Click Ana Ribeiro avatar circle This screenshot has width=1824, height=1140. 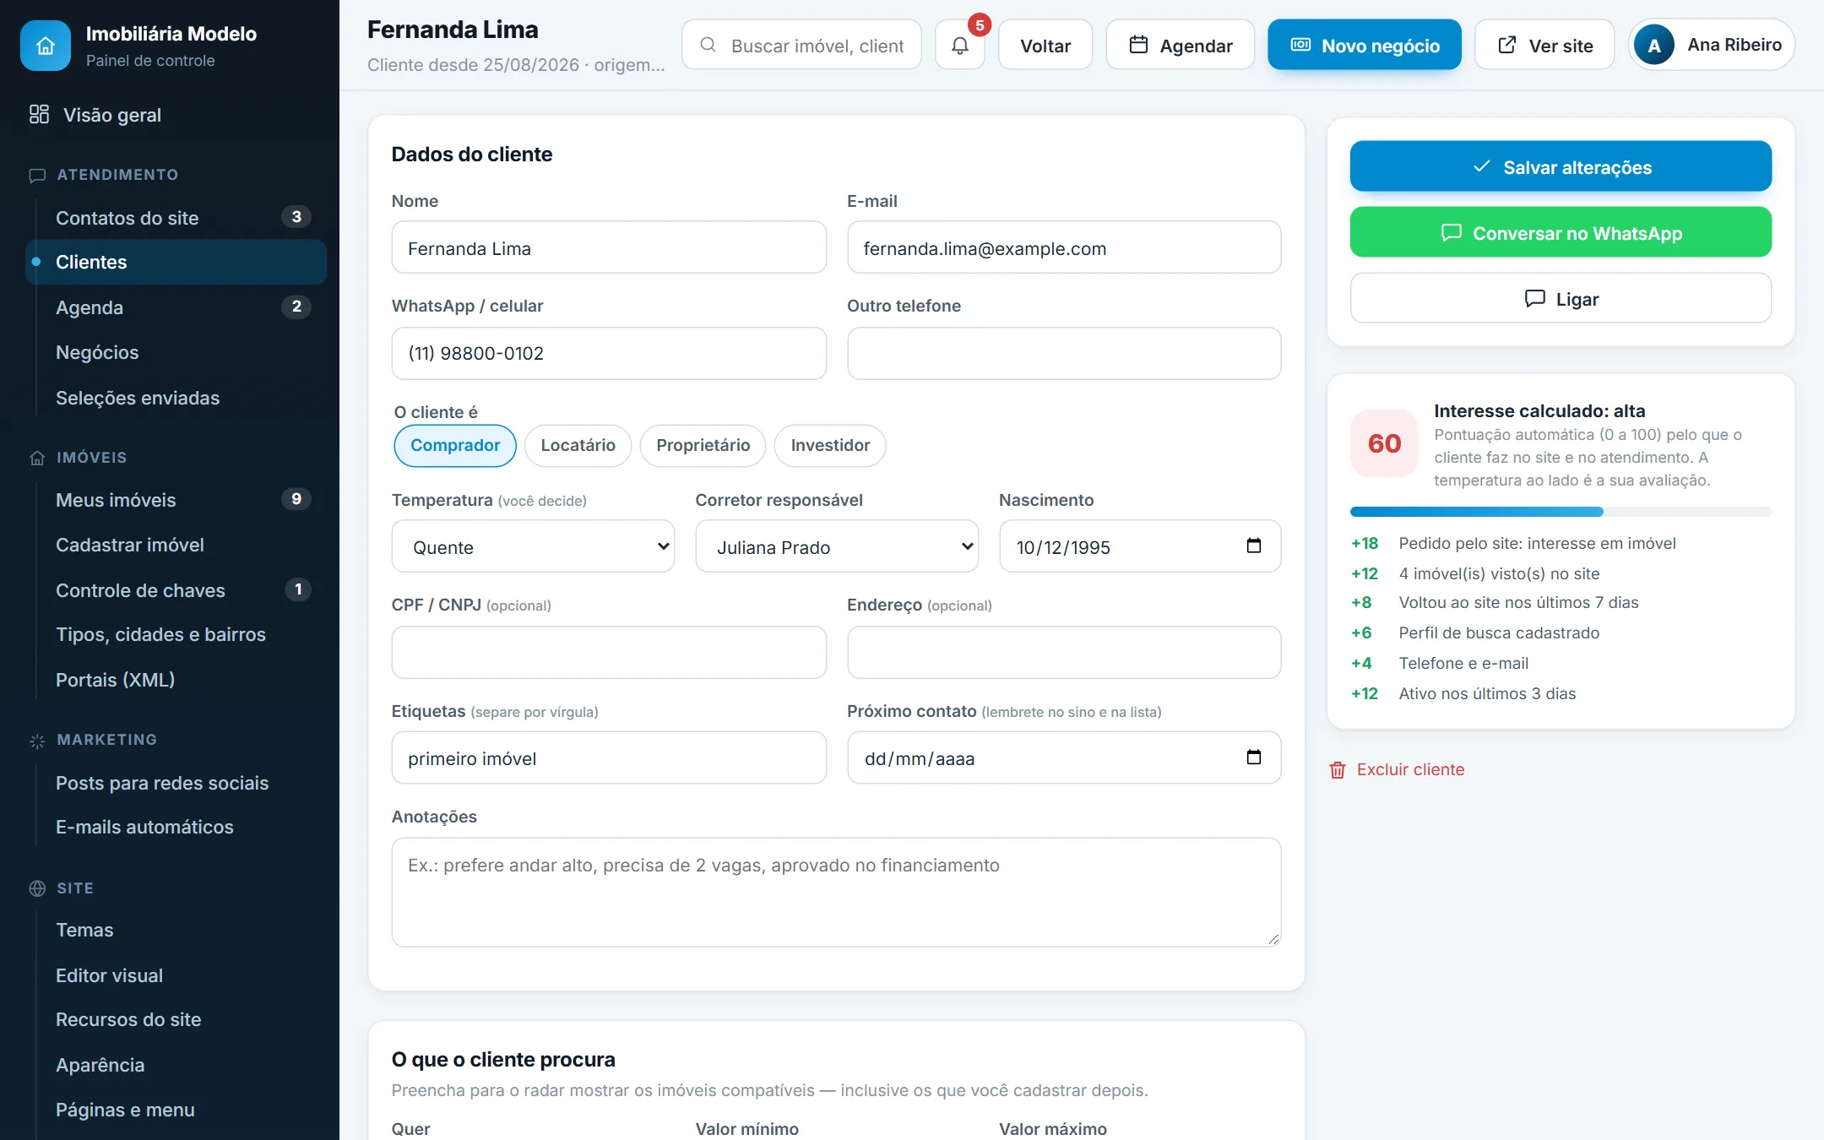1654,45
